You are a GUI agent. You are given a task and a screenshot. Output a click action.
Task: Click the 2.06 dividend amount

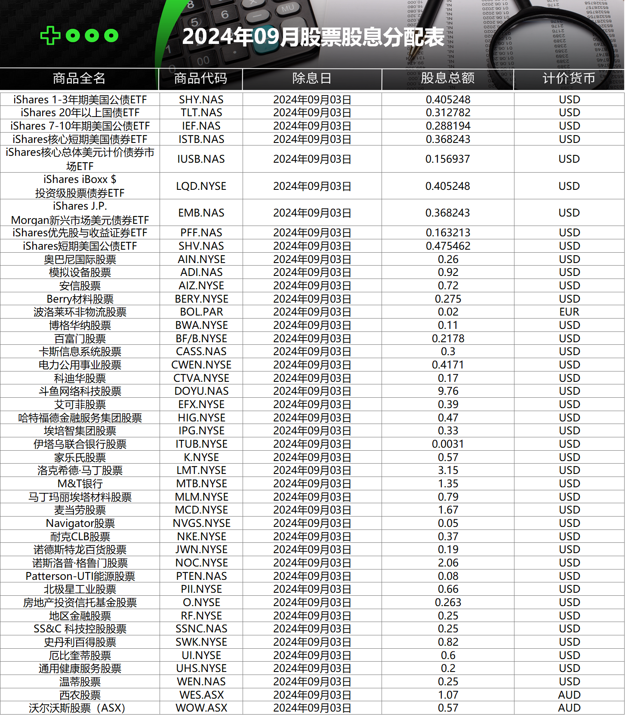click(448, 563)
